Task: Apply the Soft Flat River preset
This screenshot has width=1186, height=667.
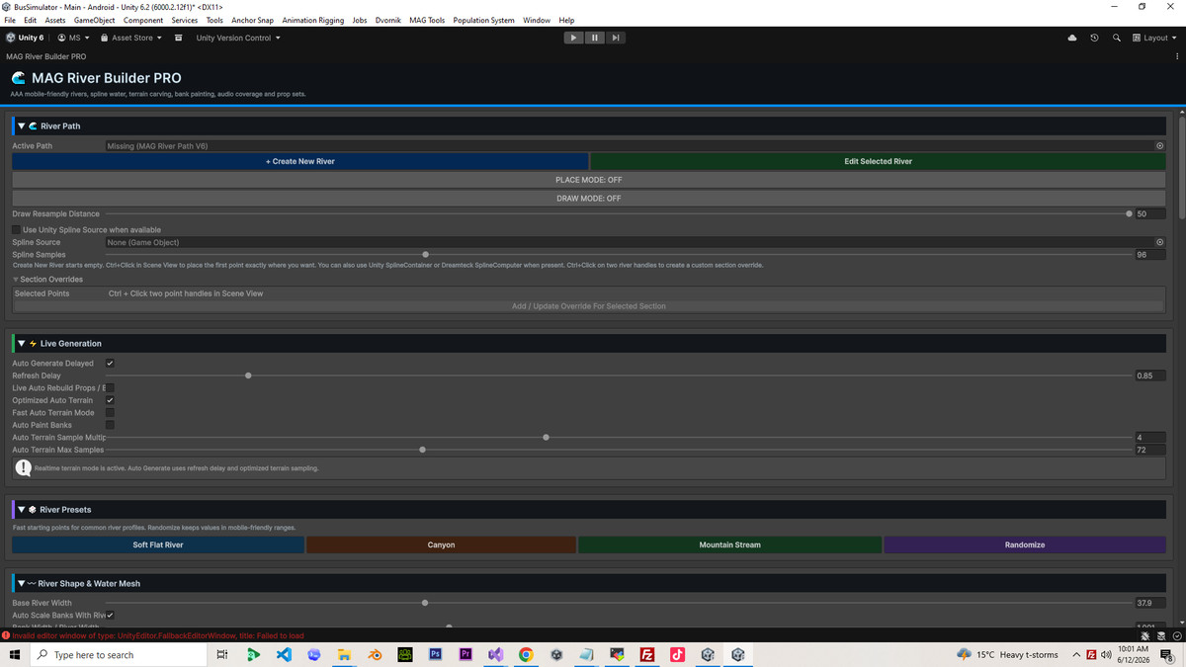Action: [x=158, y=544]
